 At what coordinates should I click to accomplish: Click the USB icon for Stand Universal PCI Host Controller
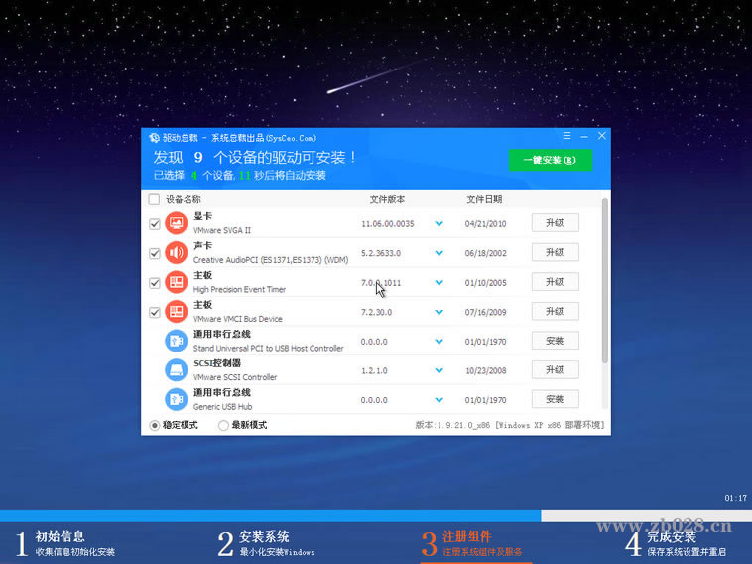(x=176, y=341)
